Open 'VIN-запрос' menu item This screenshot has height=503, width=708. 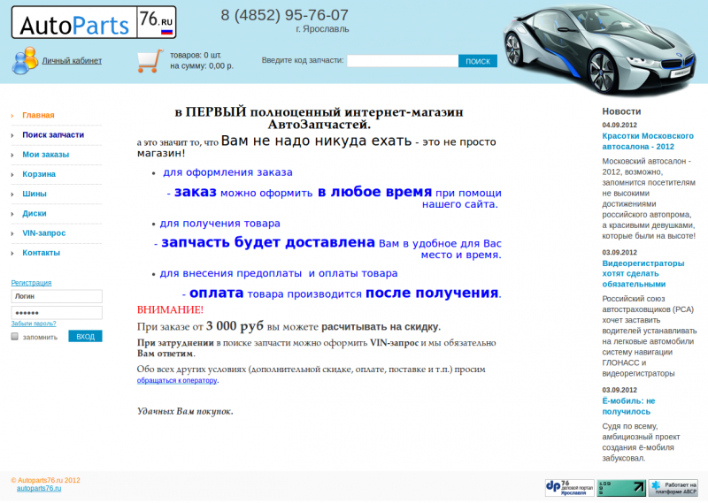point(43,232)
